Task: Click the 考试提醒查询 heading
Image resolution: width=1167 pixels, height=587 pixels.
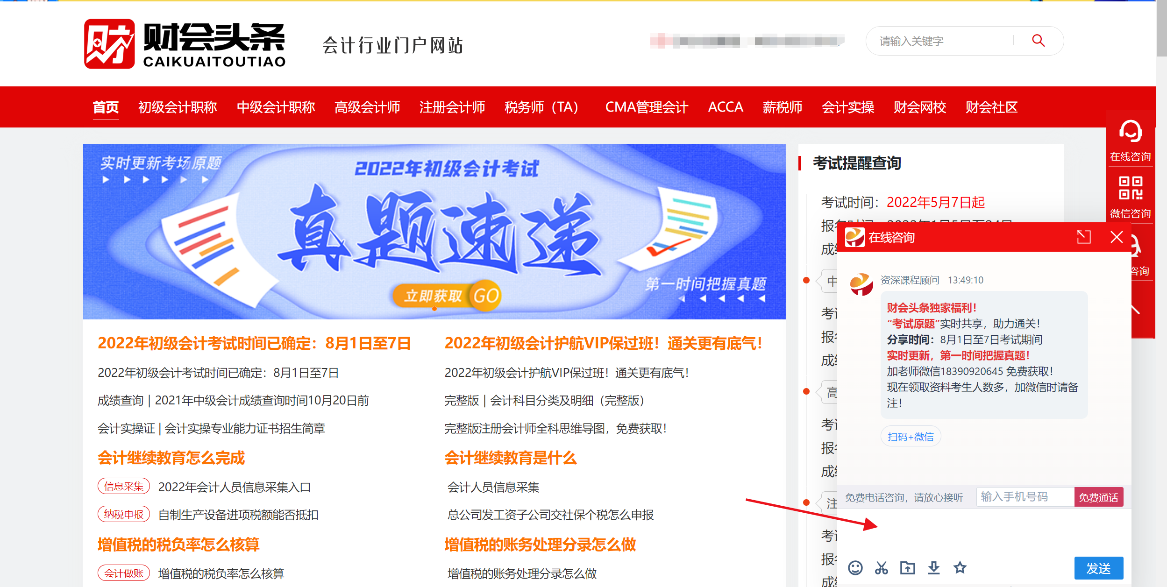Action: click(x=857, y=163)
